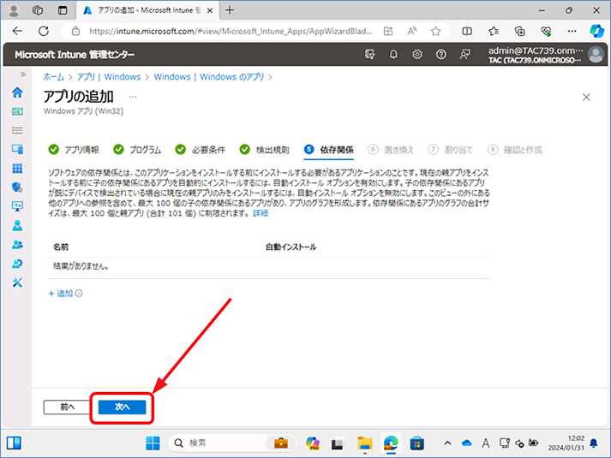Open the Users icon in the sidebar
This screenshot has width=611, height=458.
tap(17, 225)
